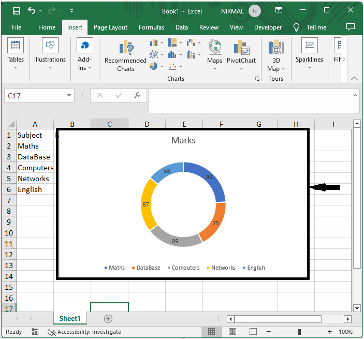Switch to the Developer tab

[x=268, y=27]
